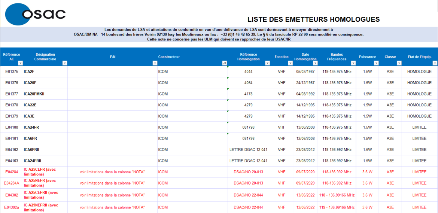438x213 pixels.
Task: Open the Puissance column filter dropdown
Action: [376, 63]
